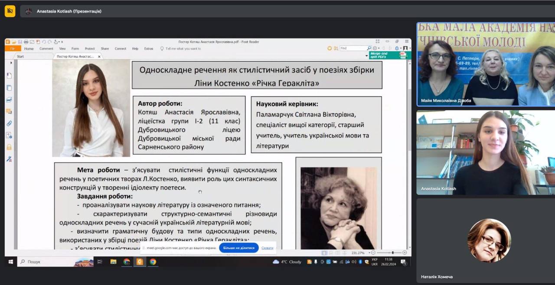This screenshot has width=555, height=285.
Task: Select the Постер Котяш Анастас... document tab
Action: (x=75, y=56)
